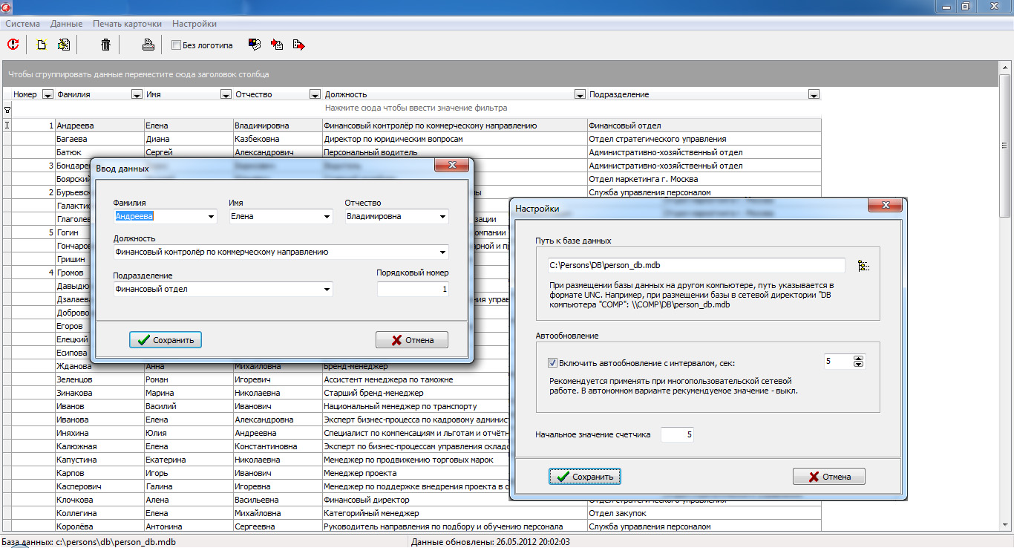Open the Печать карточки menu

[x=127, y=24]
